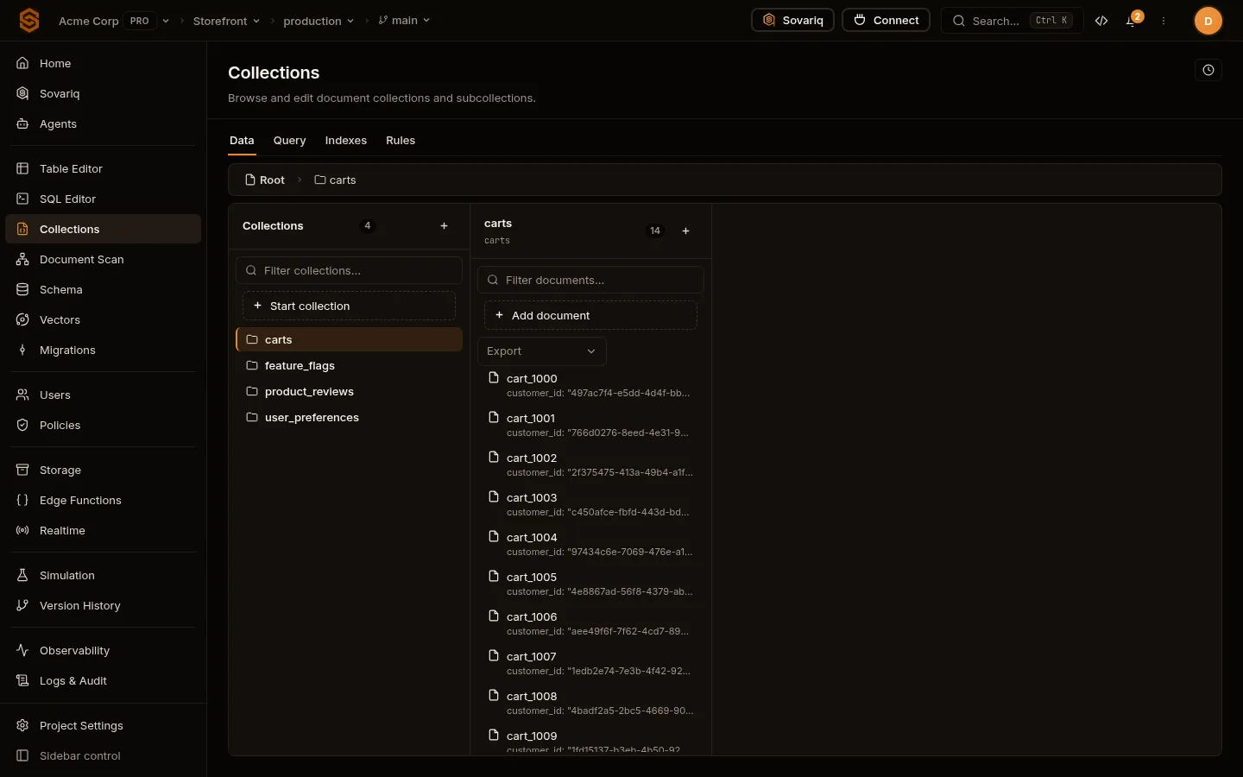Screen dimensions: 1243x777
Task: Expand Acme Corp organization switcher
Action: 114,21
